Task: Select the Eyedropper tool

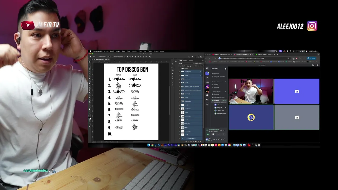Action: pos(90,76)
